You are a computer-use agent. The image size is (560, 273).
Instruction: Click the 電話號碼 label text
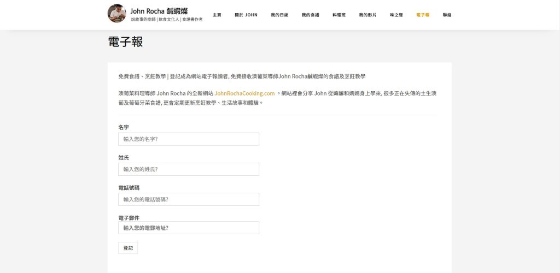point(129,187)
